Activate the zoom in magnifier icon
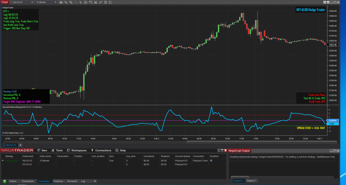Viewport: 346px width, 185px height. pyautogui.click(x=71, y=2)
